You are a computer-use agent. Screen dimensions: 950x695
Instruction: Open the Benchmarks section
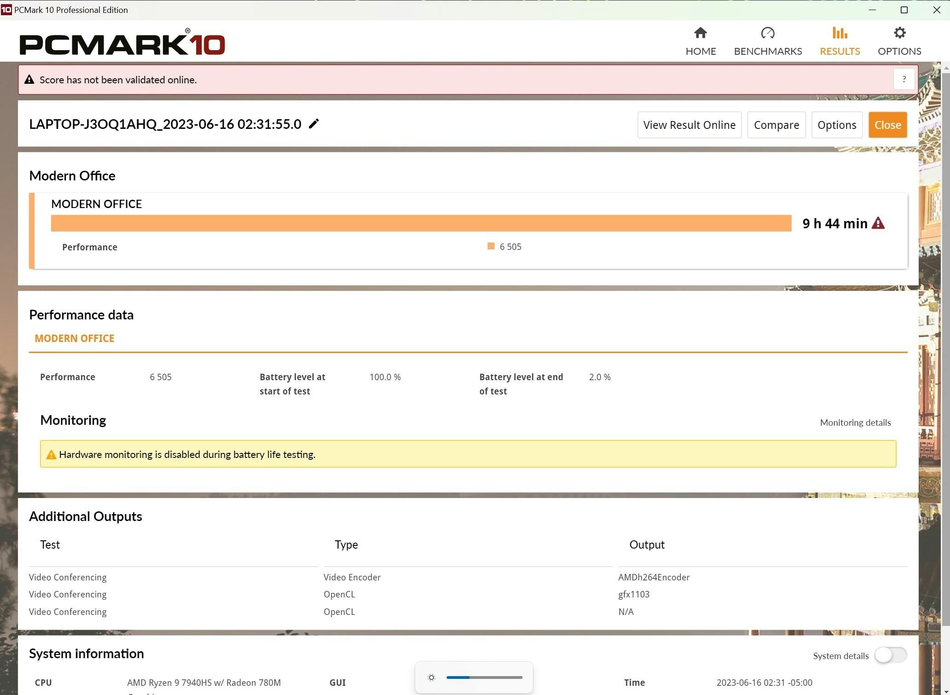tap(768, 41)
